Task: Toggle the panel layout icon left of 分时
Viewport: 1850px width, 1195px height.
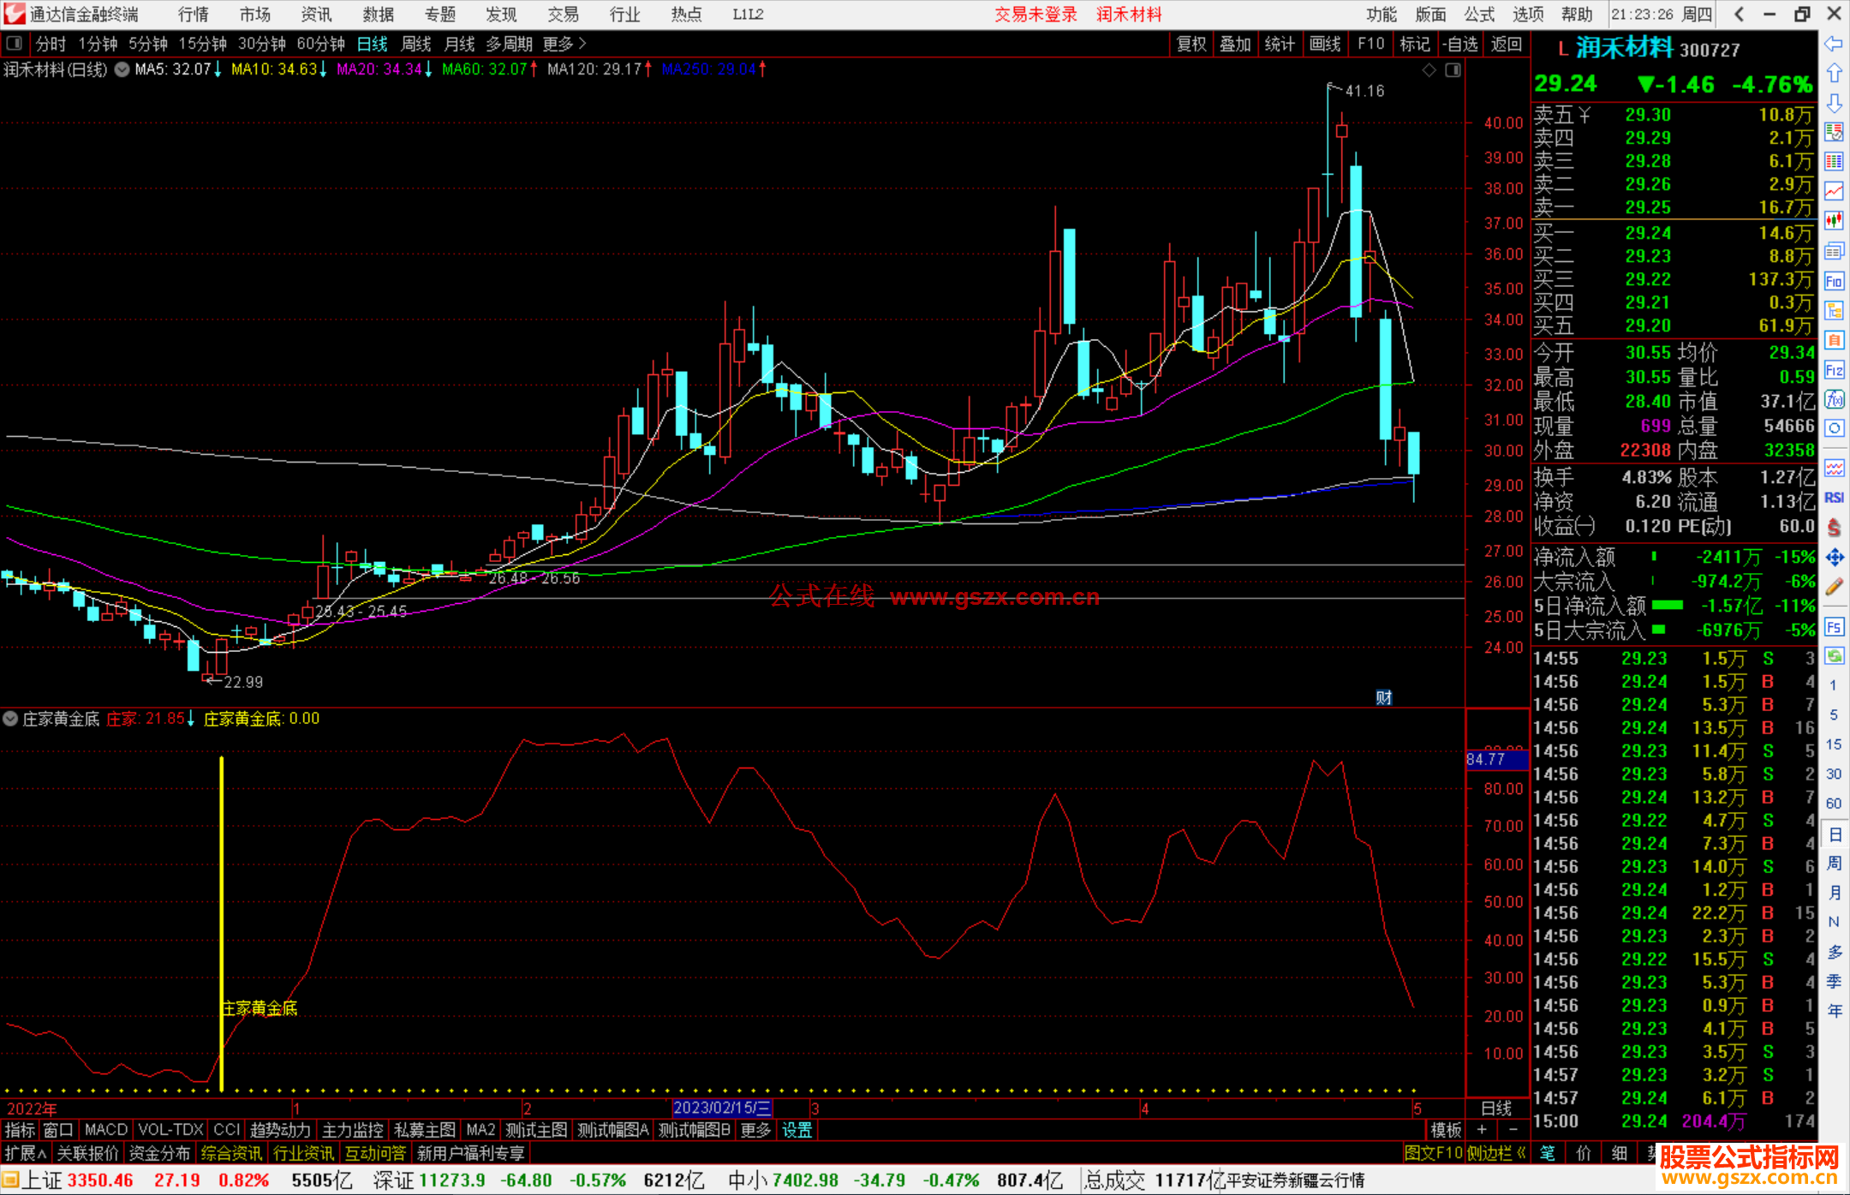Action: pyautogui.click(x=15, y=43)
